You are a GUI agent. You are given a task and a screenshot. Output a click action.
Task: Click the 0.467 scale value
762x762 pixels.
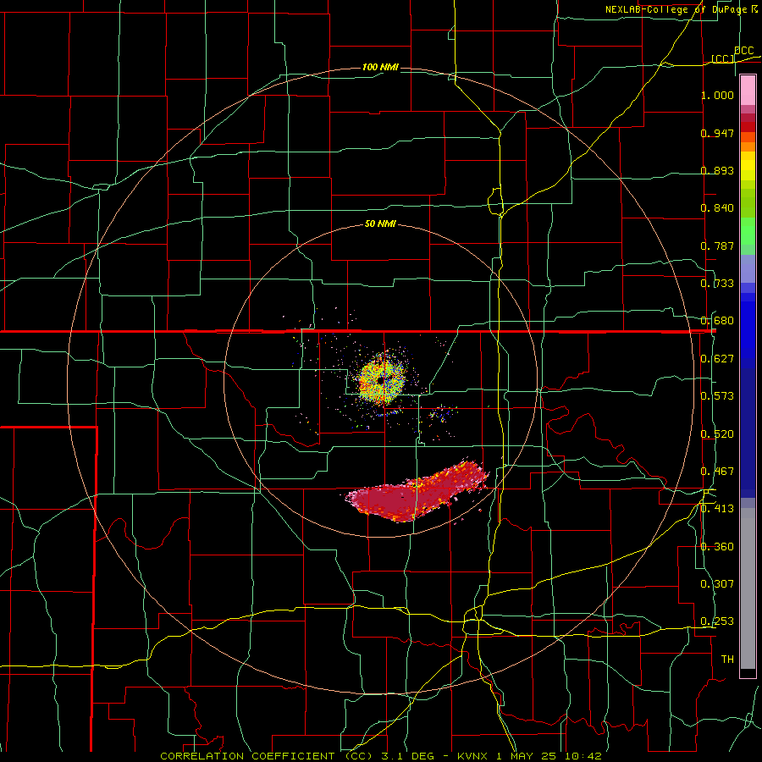[x=717, y=472]
